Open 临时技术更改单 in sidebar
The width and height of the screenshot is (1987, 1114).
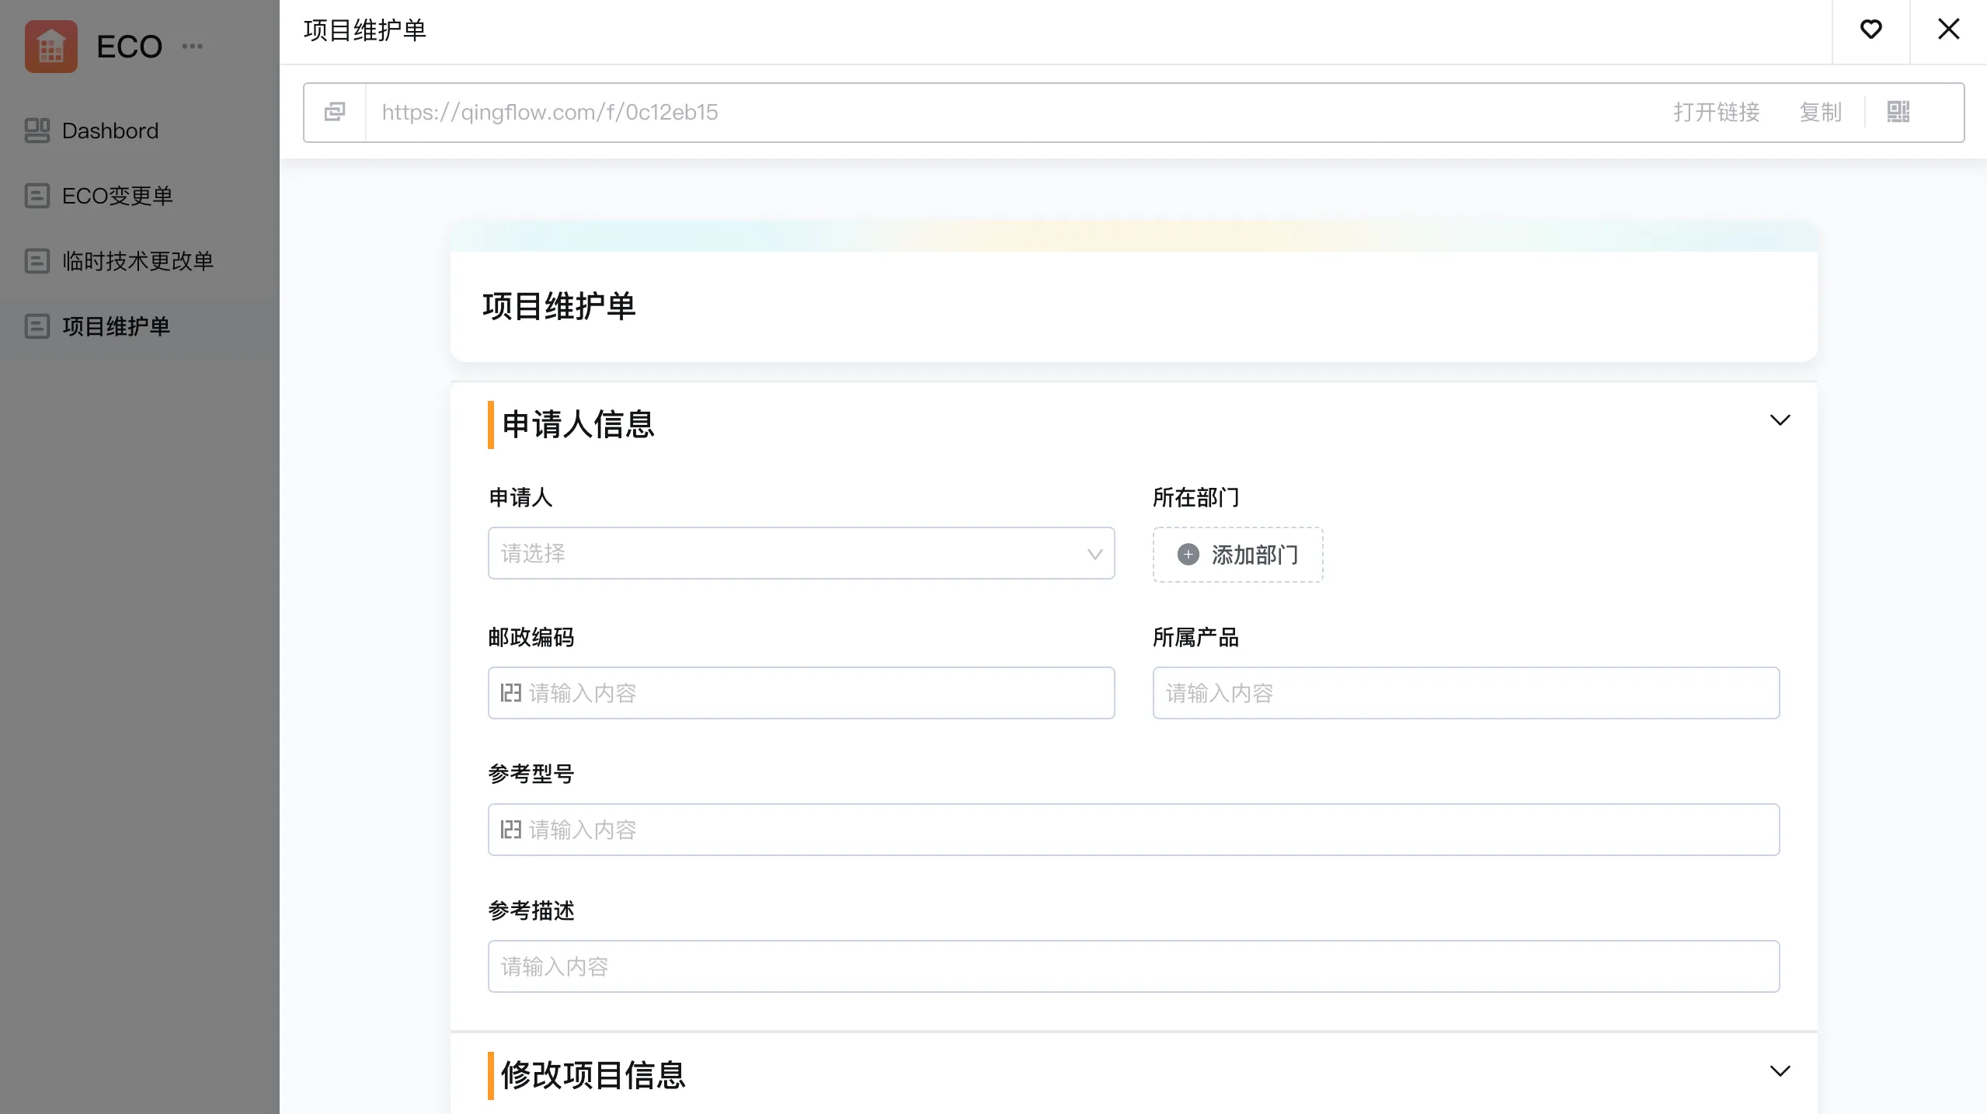pyautogui.click(x=137, y=261)
